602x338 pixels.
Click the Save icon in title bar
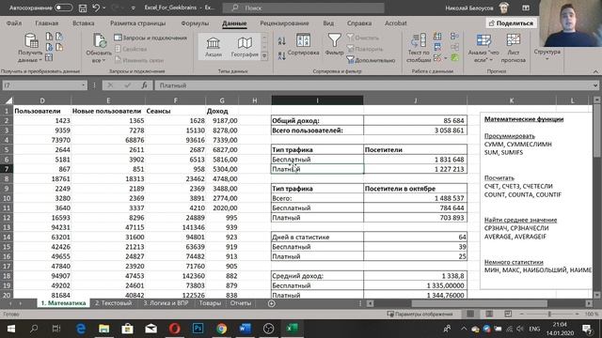tap(82, 8)
